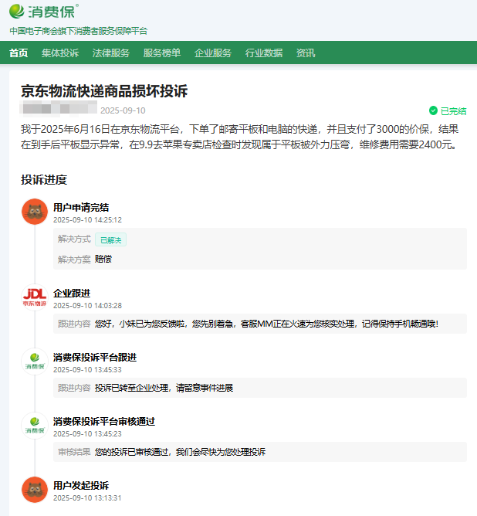Image resolution: width=477 pixels, height=516 pixels.
Task: Click the 解决方案 label
Action: click(x=74, y=260)
